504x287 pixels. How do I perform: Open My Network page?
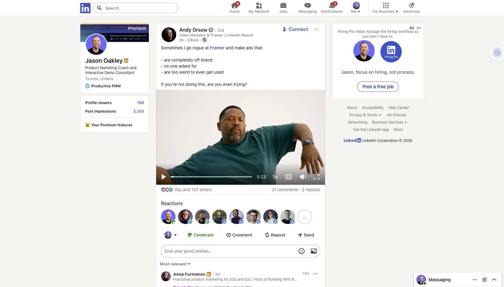pos(259,8)
